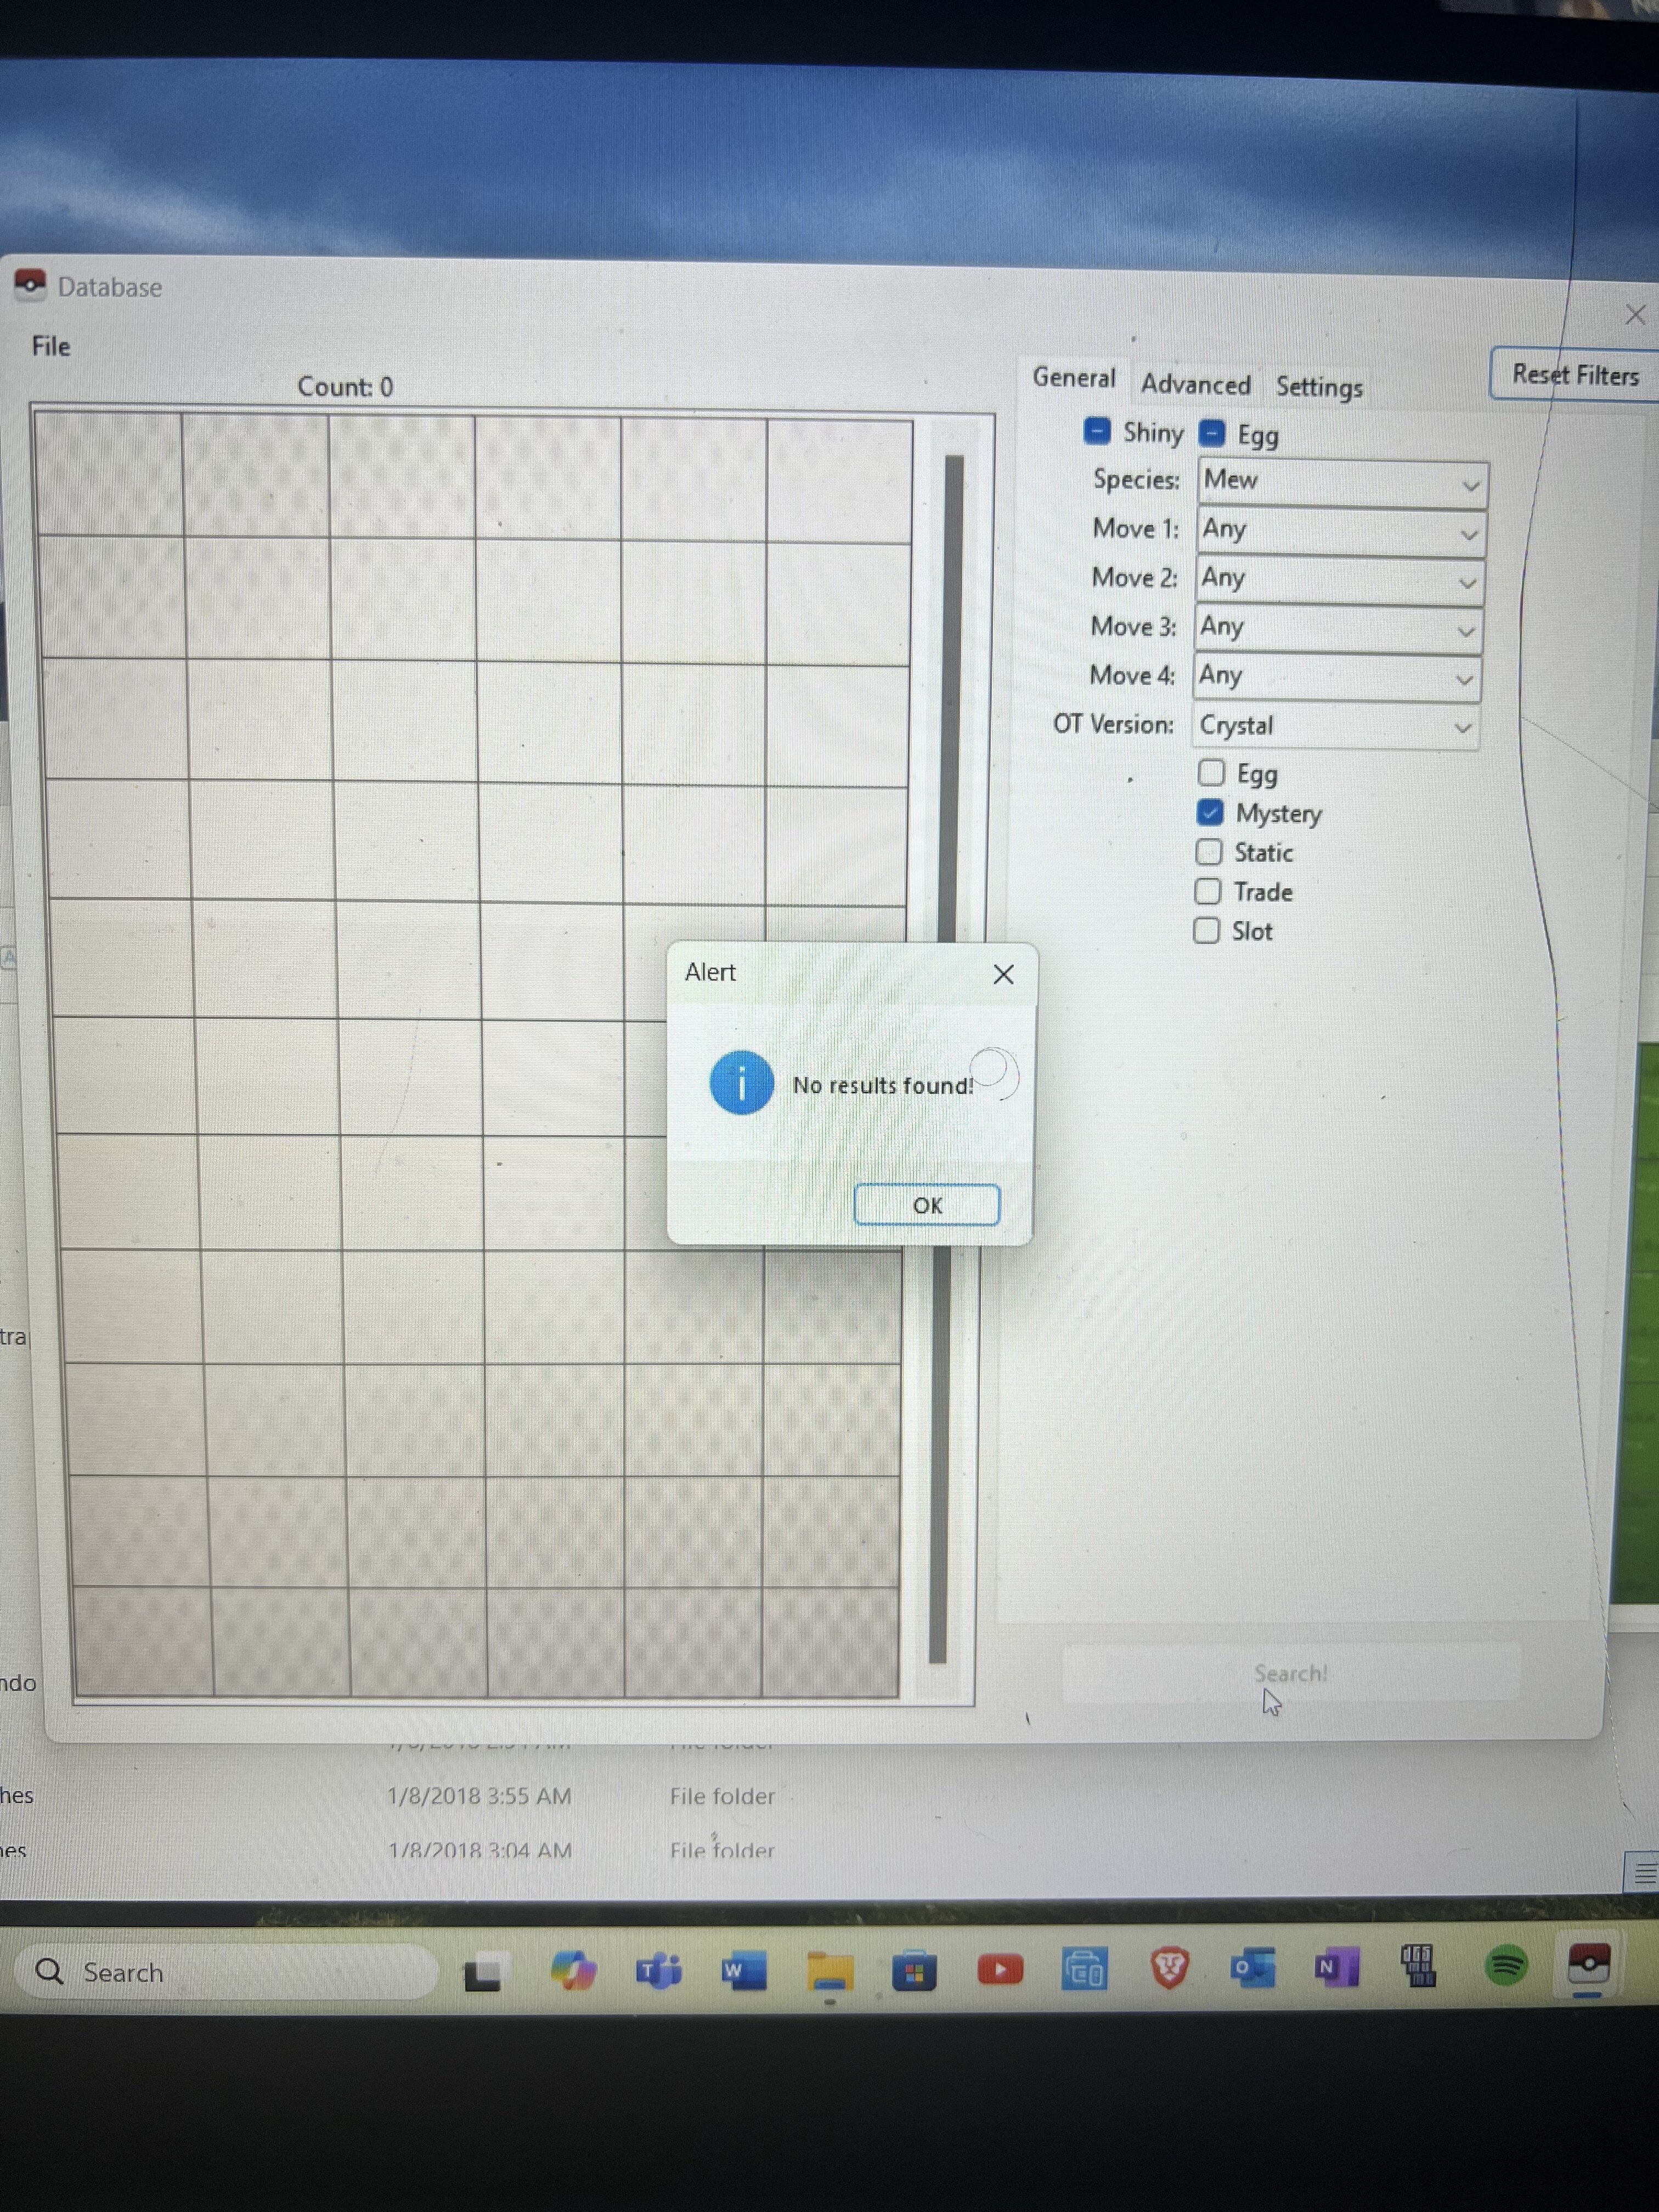This screenshot has width=1659, height=2212.
Task: Launch Microsoft Word from taskbar
Action: point(743,1971)
